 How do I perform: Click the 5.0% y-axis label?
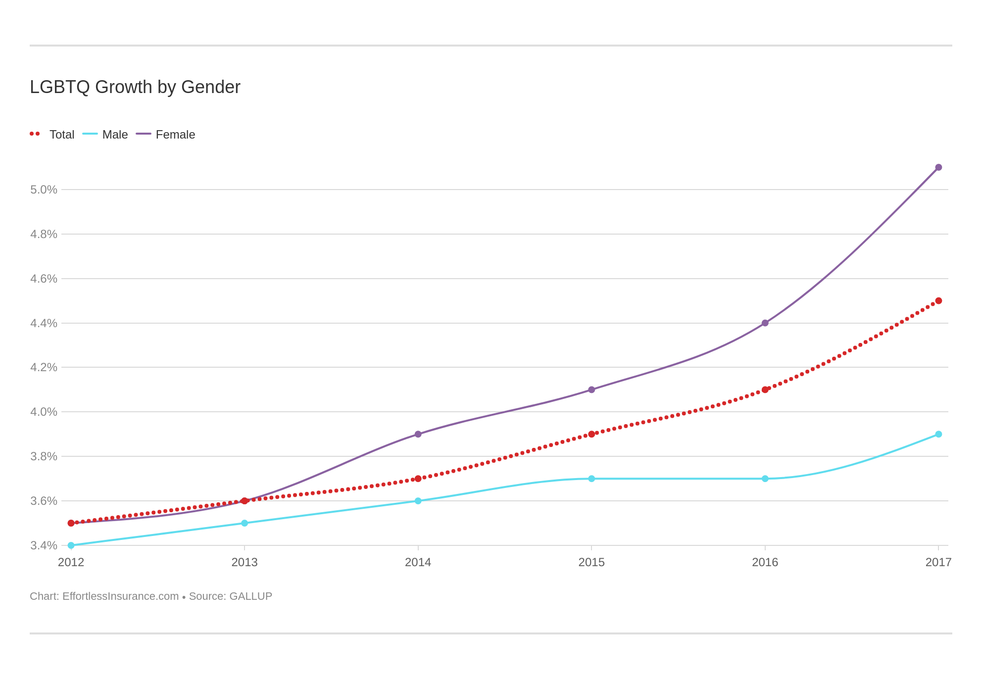[44, 190]
